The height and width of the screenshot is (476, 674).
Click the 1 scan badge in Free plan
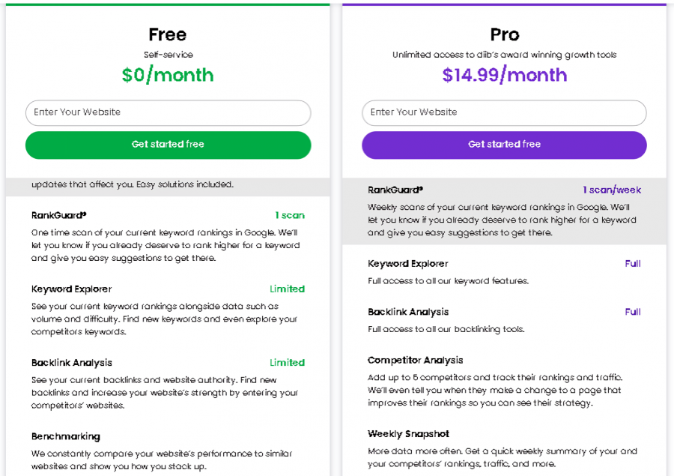coord(290,215)
